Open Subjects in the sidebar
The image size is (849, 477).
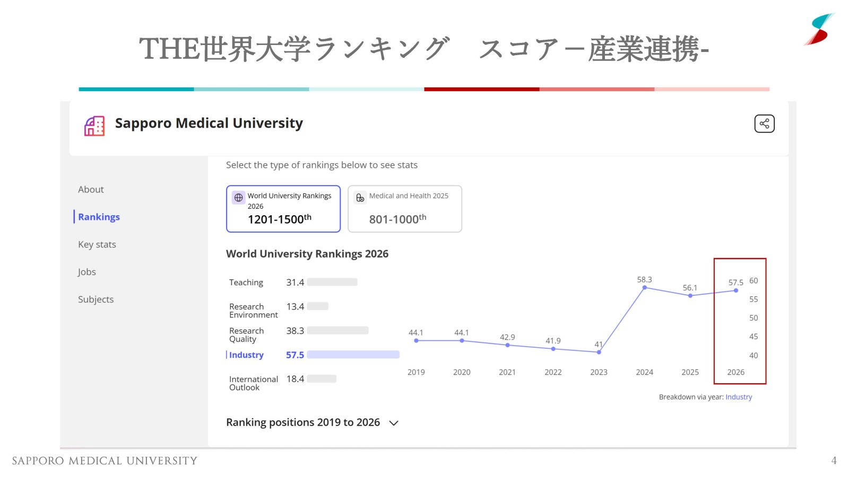(96, 299)
